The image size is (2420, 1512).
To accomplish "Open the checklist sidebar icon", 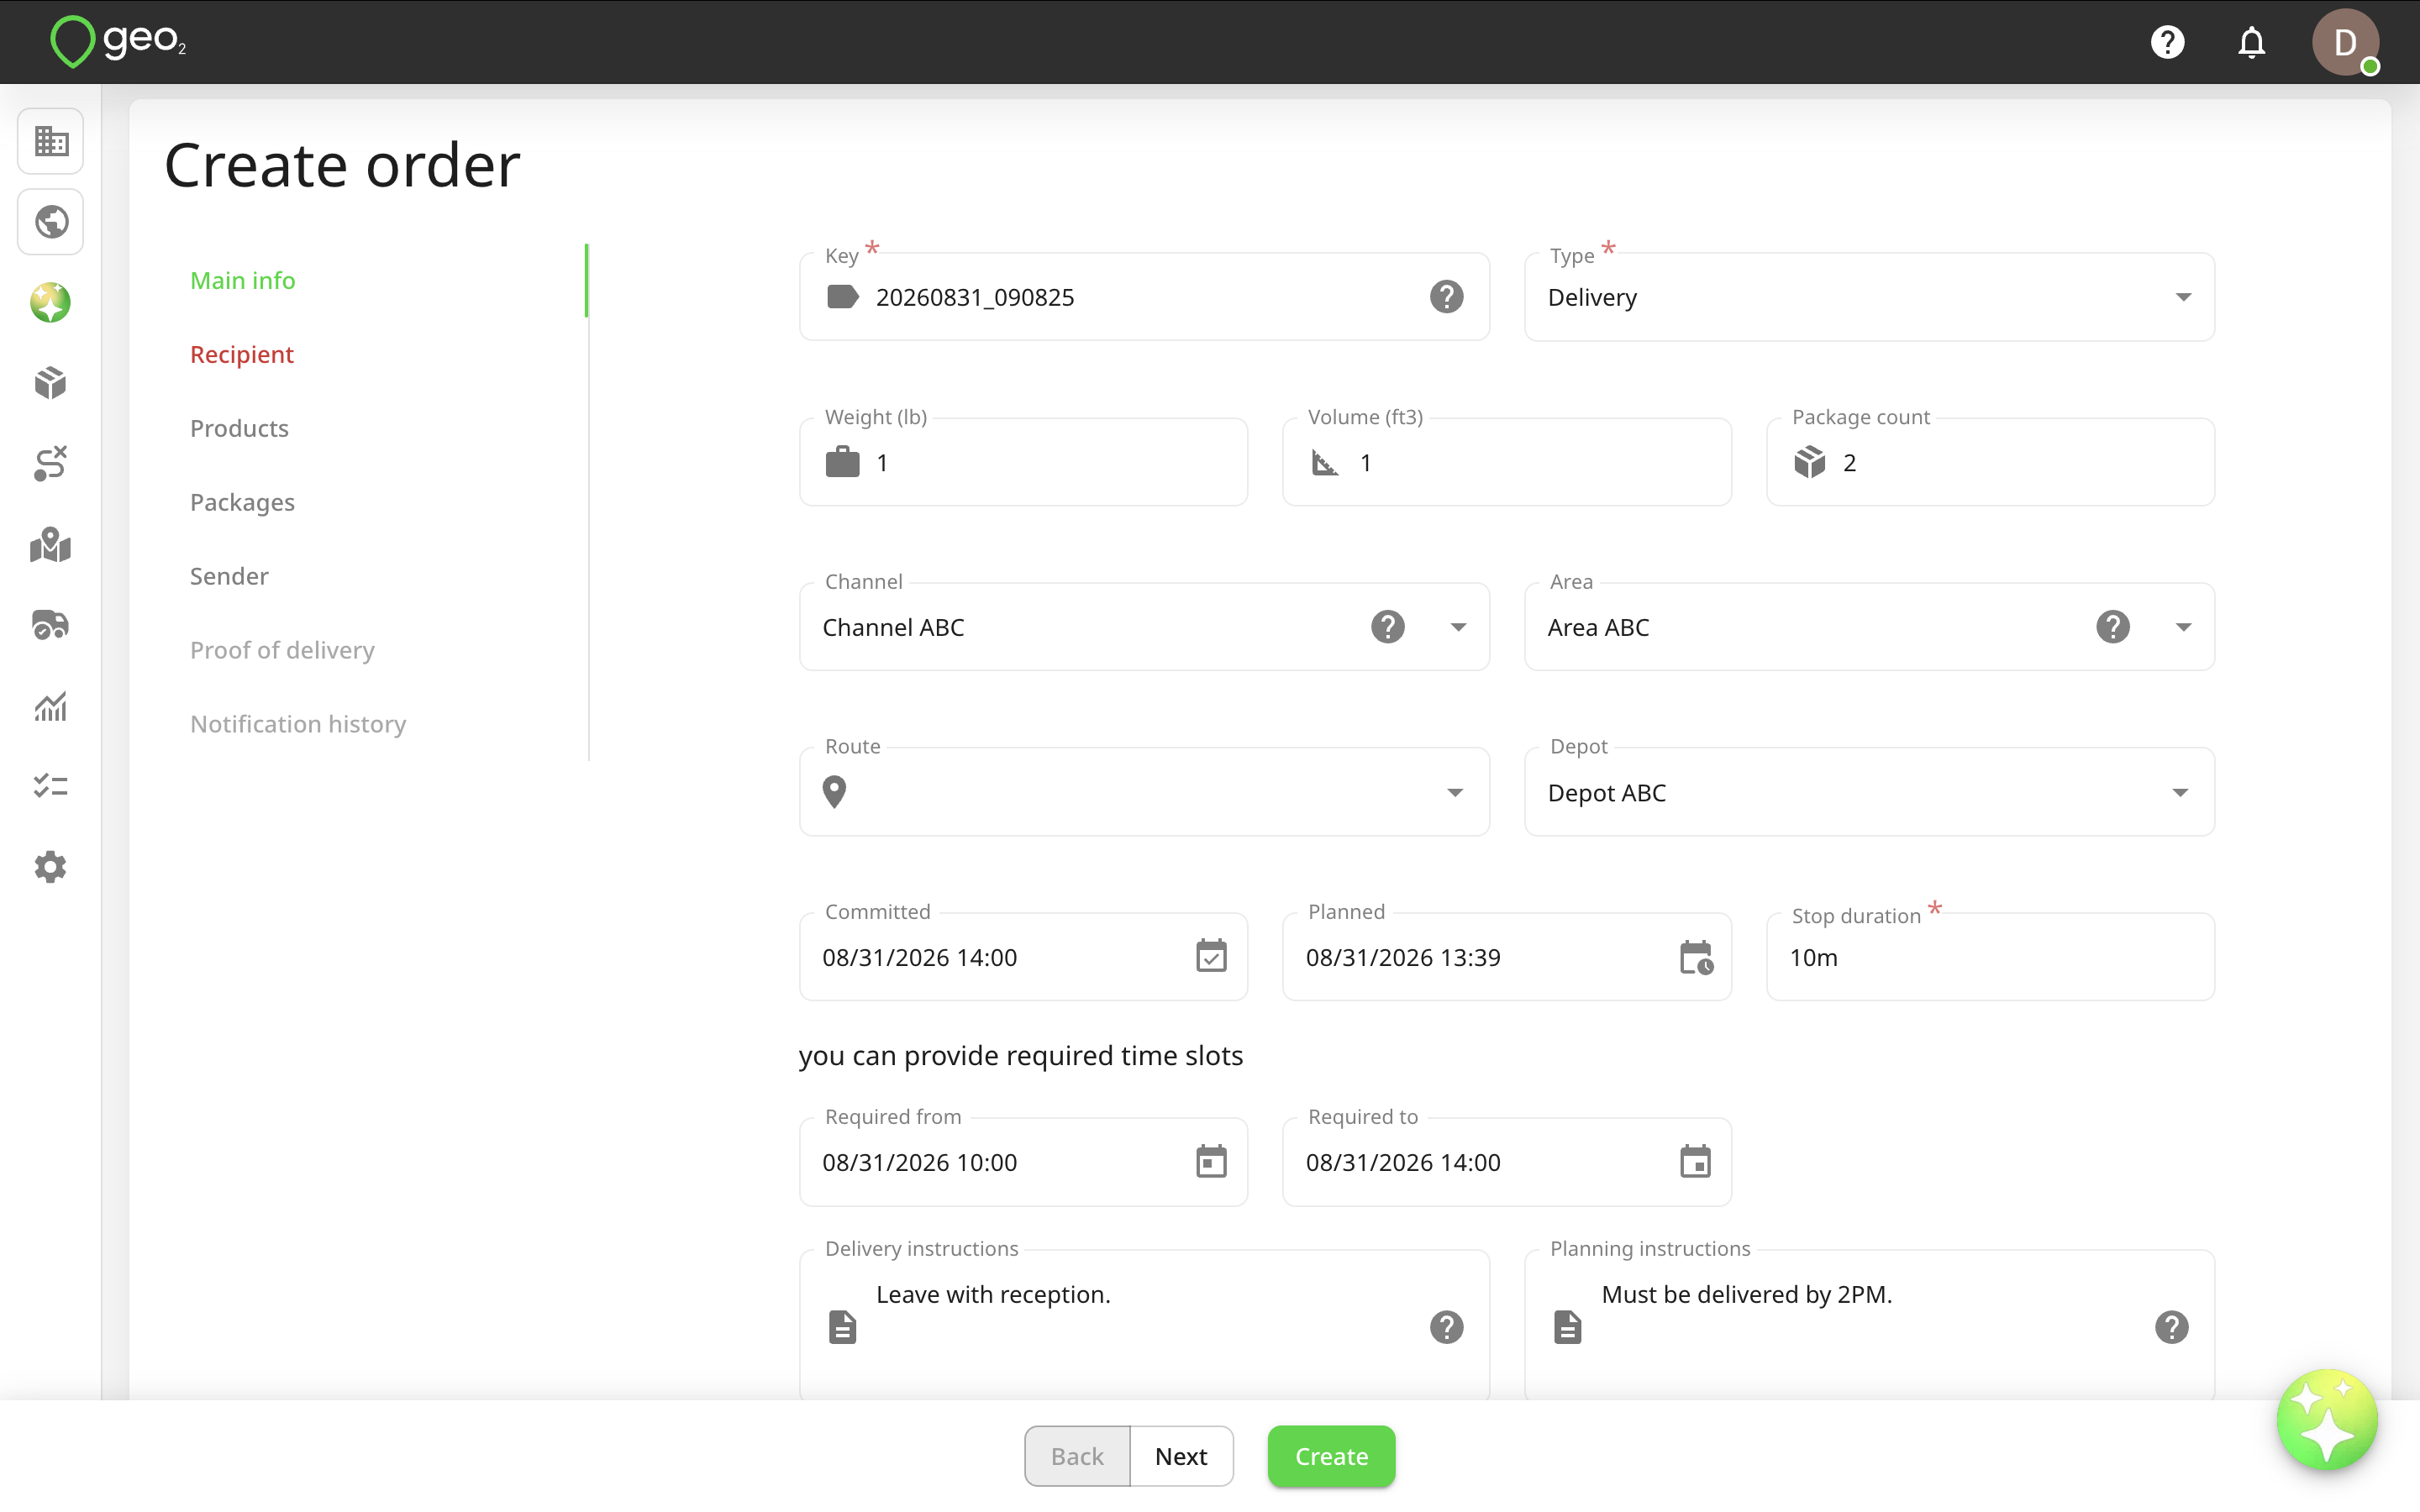I will click(x=50, y=786).
